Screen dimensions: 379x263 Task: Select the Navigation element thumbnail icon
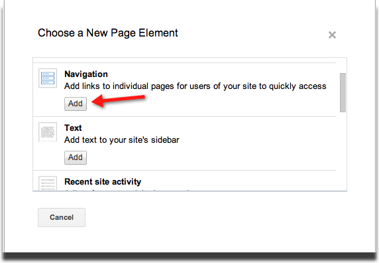(48, 78)
